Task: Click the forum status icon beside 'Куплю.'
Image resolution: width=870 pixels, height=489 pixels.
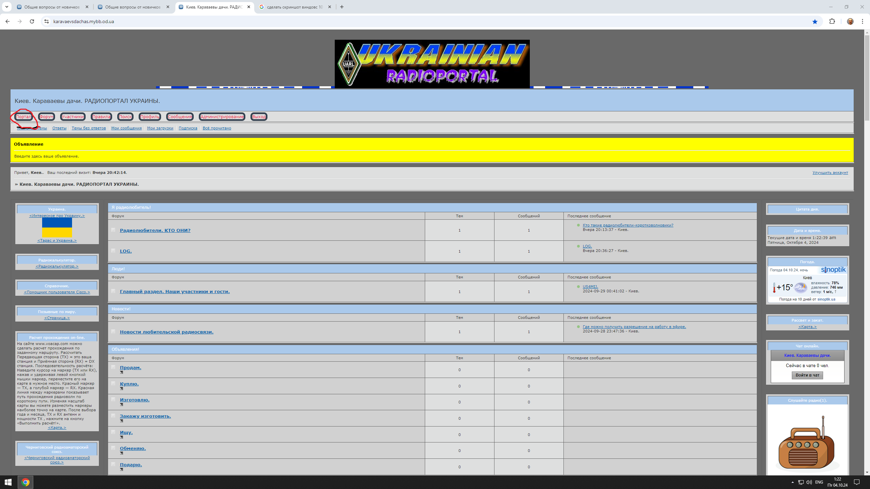Action: [113, 383]
